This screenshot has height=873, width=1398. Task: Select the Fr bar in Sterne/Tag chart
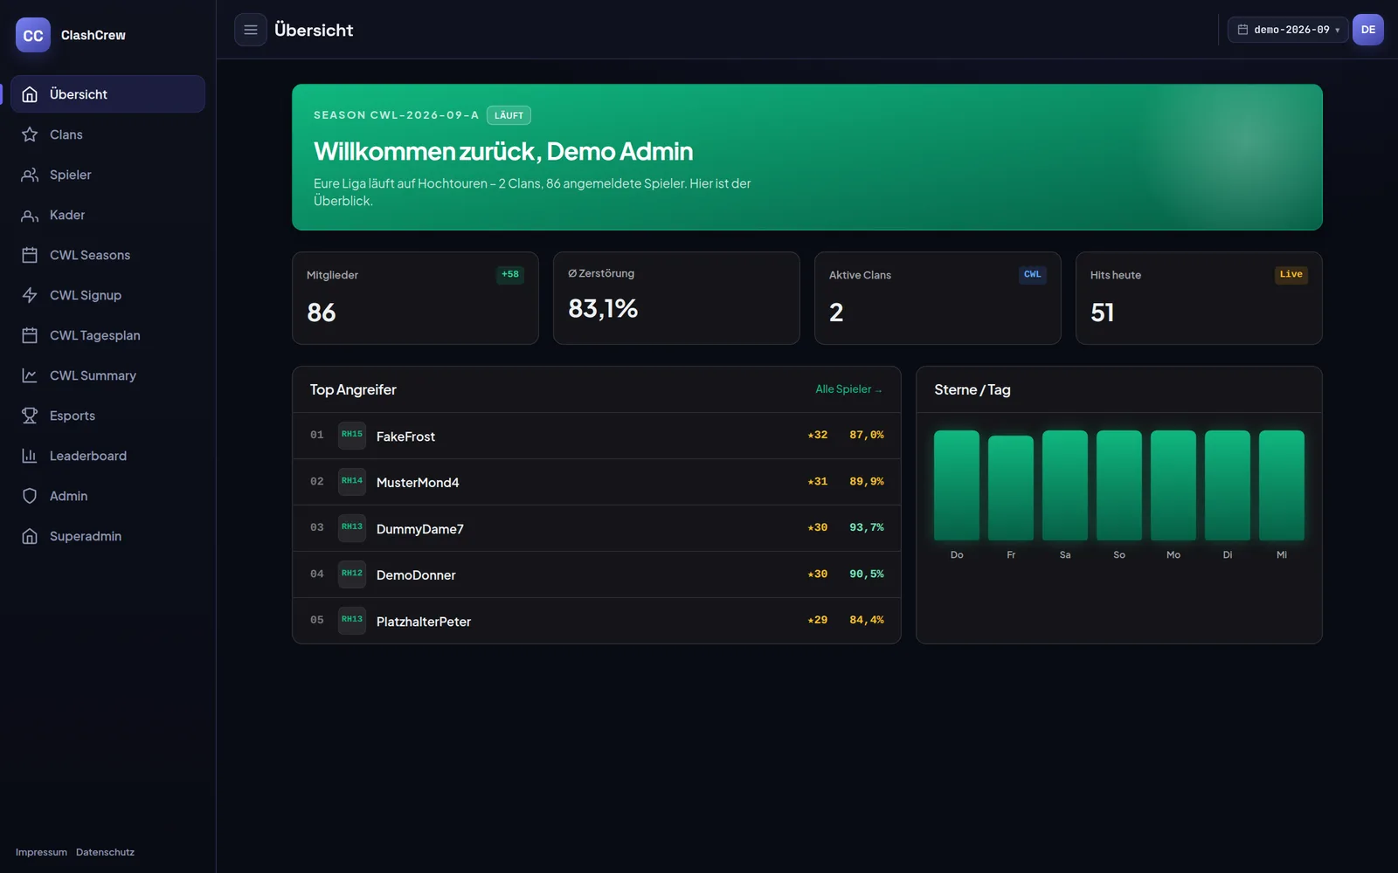coord(1011,488)
